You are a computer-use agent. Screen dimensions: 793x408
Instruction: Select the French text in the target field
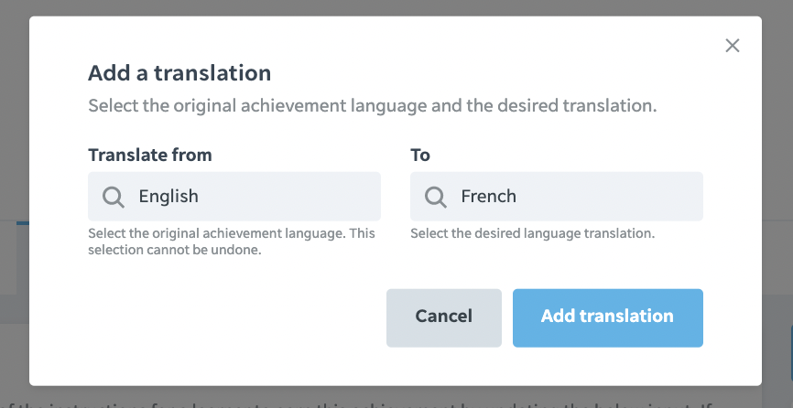pyautogui.click(x=488, y=196)
